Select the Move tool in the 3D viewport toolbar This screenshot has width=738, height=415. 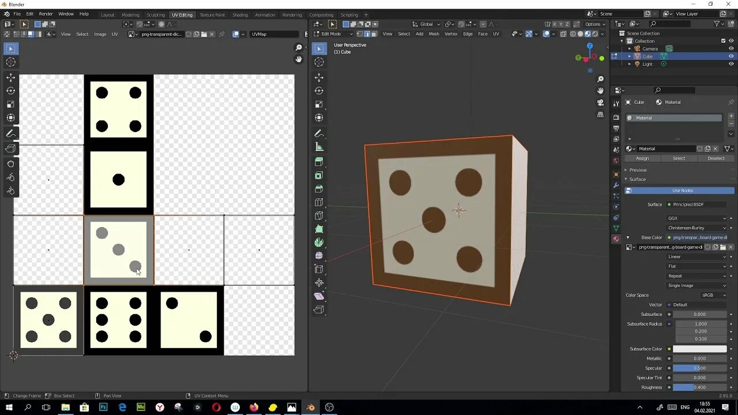(319, 77)
